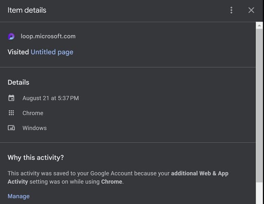
Task: Open the Manage activity settings link
Action: coord(19,196)
